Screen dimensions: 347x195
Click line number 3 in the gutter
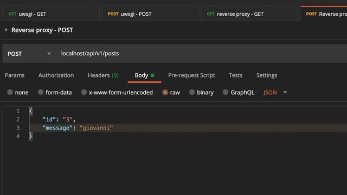pyautogui.click(x=18, y=128)
